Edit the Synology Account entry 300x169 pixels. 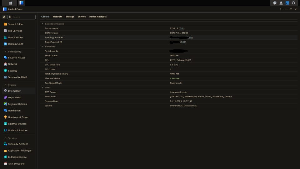click(190, 38)
